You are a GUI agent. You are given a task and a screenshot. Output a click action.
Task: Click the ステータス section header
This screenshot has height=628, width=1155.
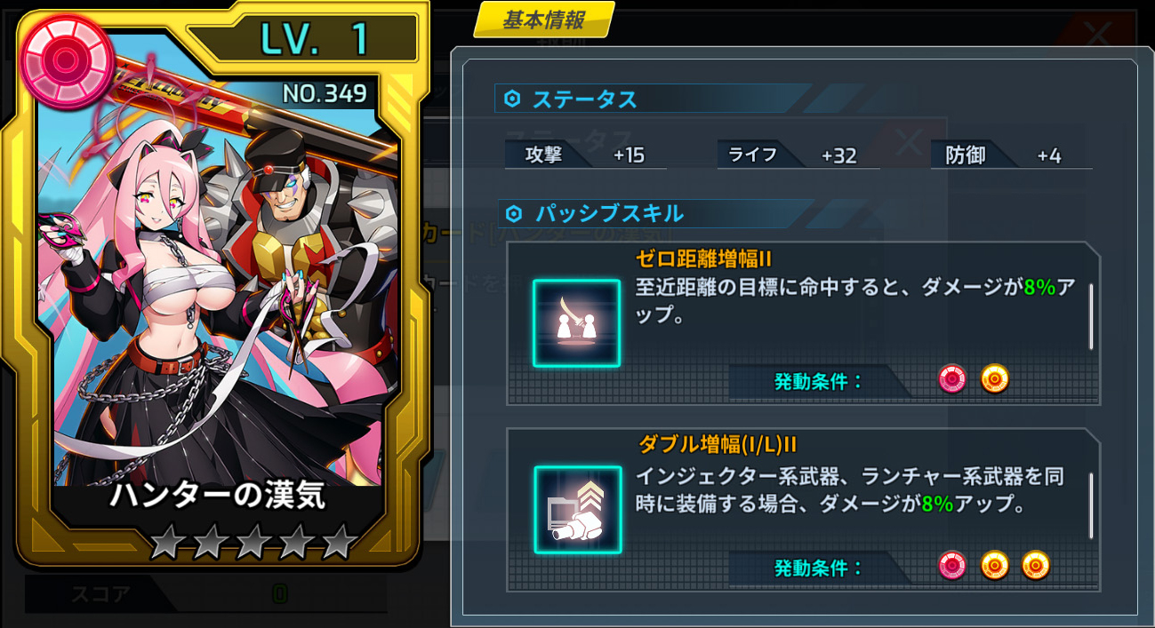654,99
